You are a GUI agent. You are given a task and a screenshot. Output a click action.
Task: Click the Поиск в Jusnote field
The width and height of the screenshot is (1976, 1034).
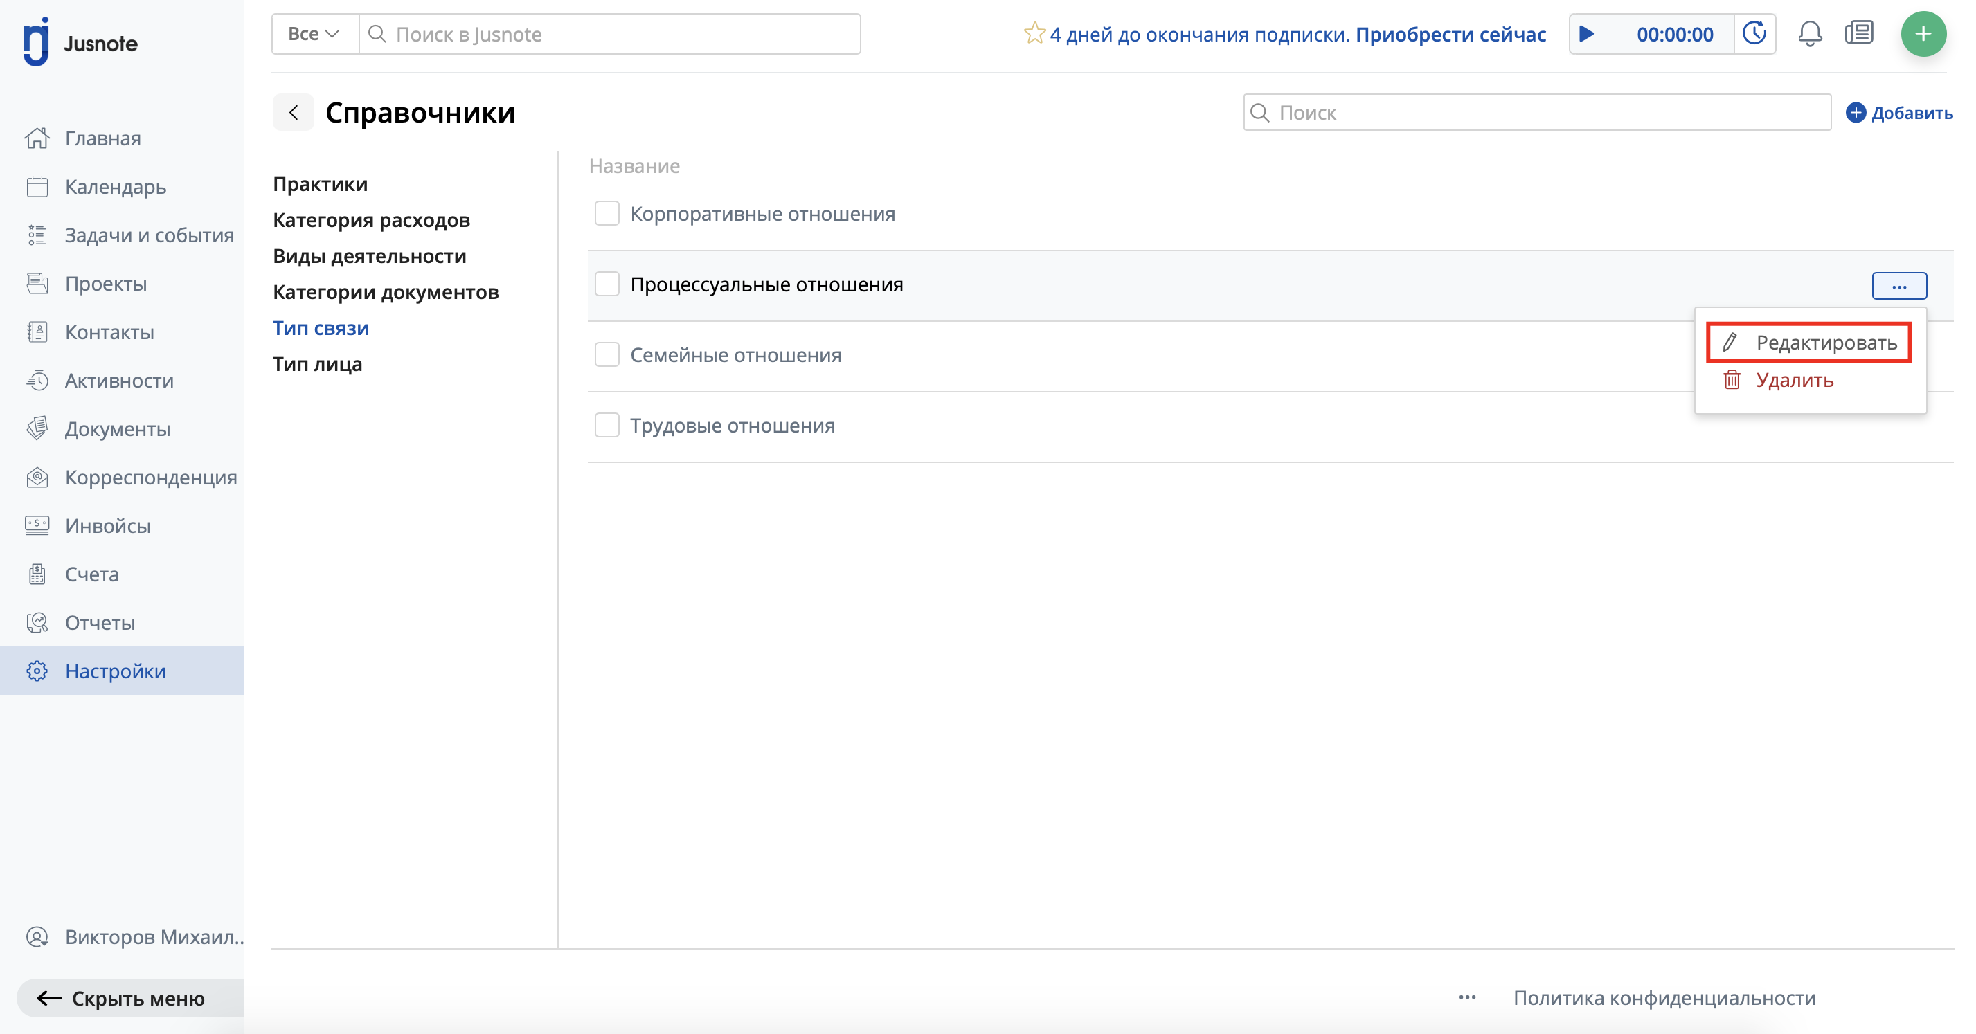pyautogui.click(x=610, y=34)
